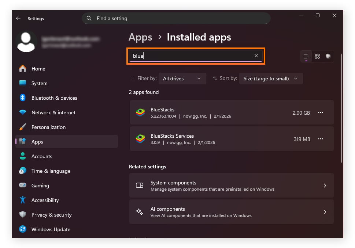Image resolution: width=355 pixels, height=248 pixels.
Task: Open Privacy & security settings
Action: (x=67, y=215)
